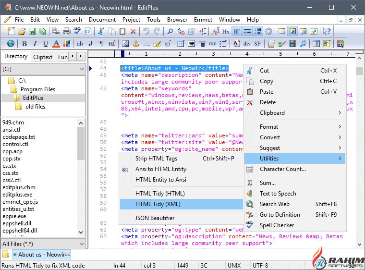Click the Save file toolbar icon
The height and width of the screenshot is (270, 365).
pos(32,31)
